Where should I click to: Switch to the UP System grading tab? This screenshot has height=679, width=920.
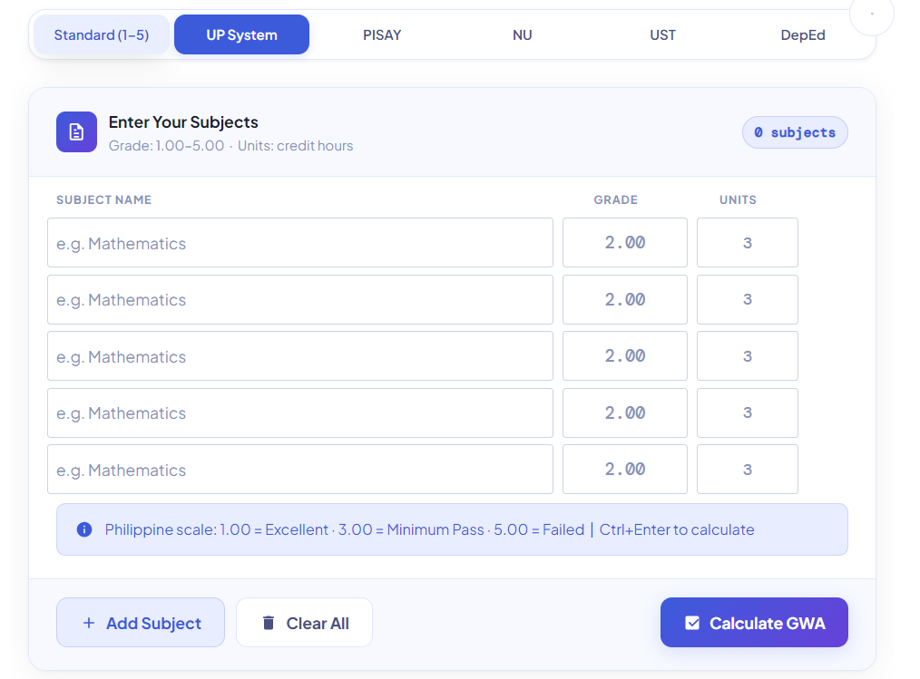(241, 34)
